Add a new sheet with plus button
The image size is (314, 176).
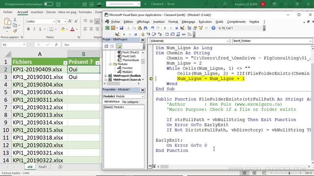point(60,167)
